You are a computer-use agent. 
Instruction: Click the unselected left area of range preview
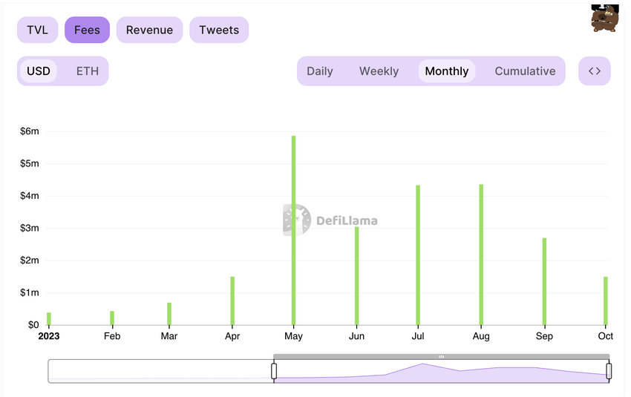tap(160, 371)
